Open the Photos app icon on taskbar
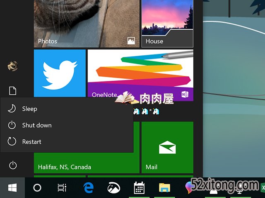The height and width of the screenshot is (198, 265). [114, 188]
